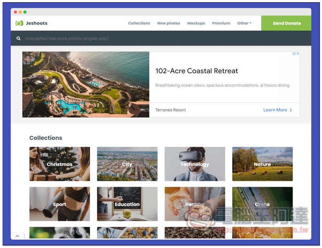Go to New photos page
Image resolution: width=322 pixels, height=248 pixels.
click(168, 23)
